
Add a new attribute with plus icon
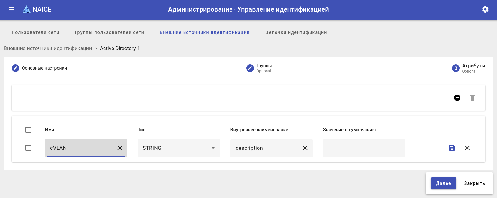click(457, 98)
